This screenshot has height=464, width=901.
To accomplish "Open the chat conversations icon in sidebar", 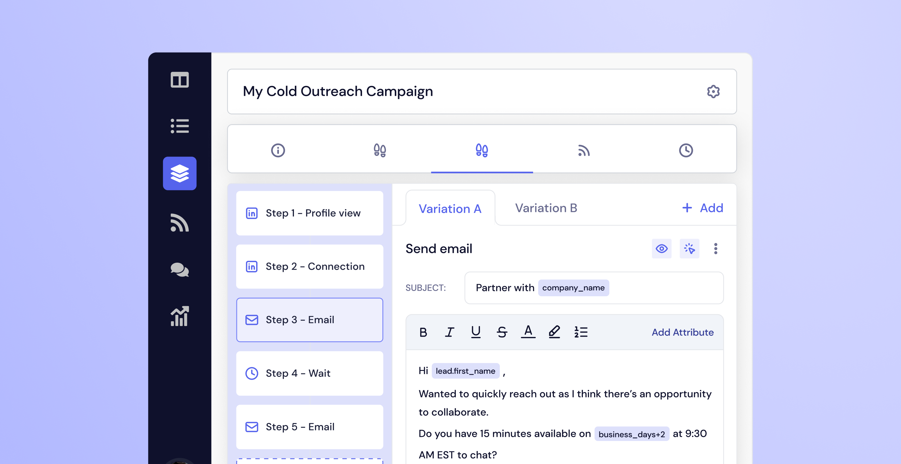I will click(180, 270).
